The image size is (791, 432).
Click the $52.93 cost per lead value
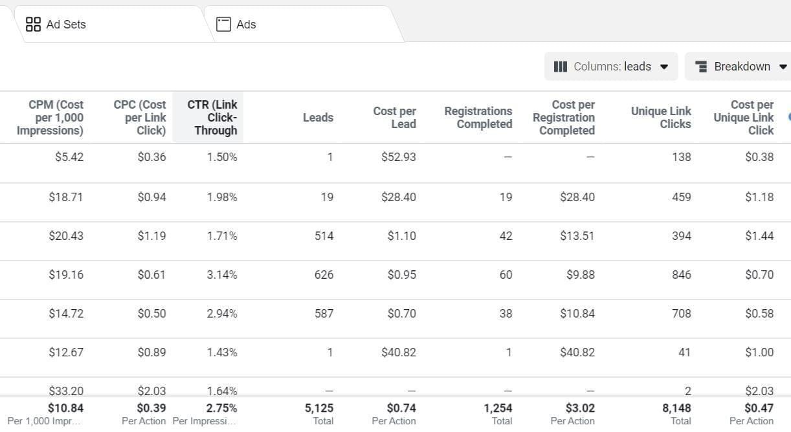tap(398, 157)
